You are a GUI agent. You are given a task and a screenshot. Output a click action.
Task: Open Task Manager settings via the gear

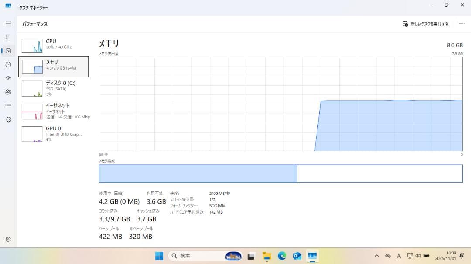(x=7, y=239)
